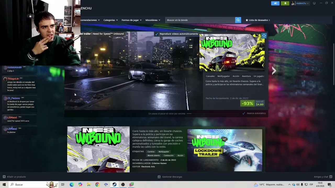Viewport: 335px width, 188px height.
Task: Select the Mundo abierto tag
Action: click(154, 156)
